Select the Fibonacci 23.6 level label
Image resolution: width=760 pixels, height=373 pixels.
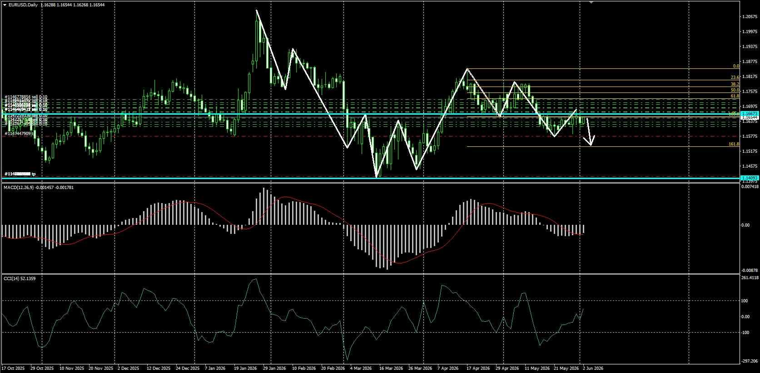click(x=735, y=78)
